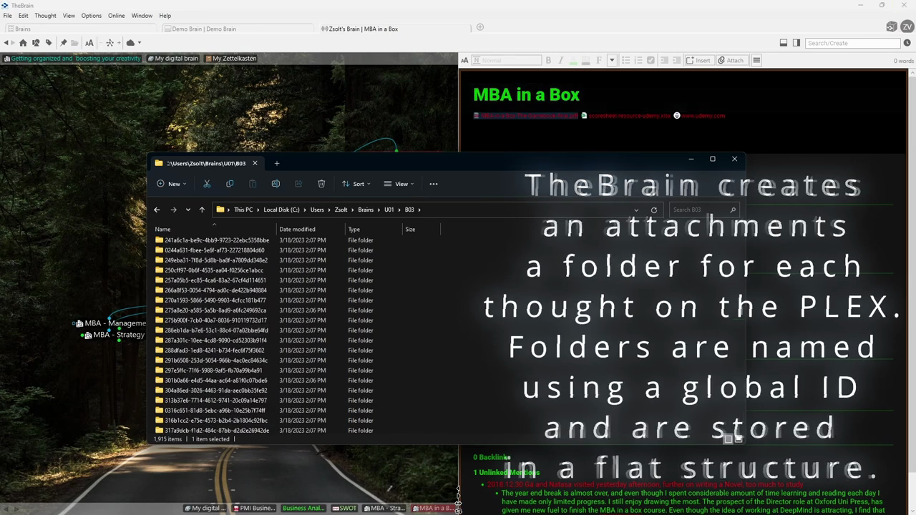Click the Refresh icon in File Explorer address bar

pyautogui.click(x=653, y=210)
